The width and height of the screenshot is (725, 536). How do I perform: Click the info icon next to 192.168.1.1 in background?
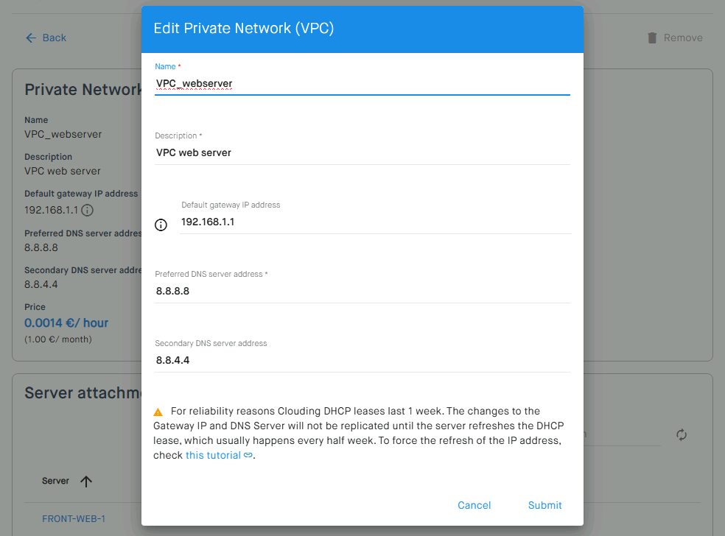pos(88,211)
